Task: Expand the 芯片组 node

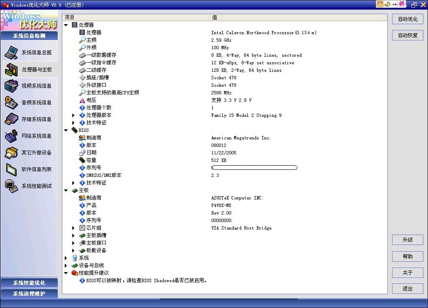Action: [74, 228]
